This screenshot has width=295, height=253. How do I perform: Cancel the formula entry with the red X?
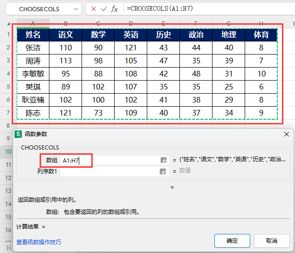coord(94,9)
